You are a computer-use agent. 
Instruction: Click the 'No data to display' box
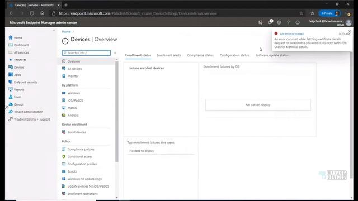[258, 105]
